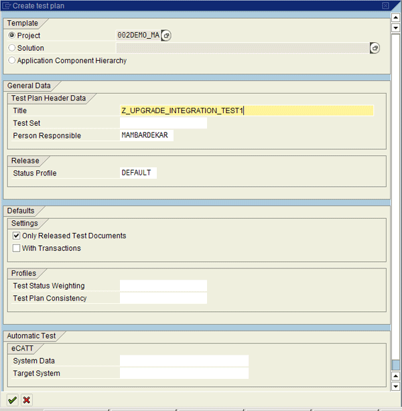Viewport: 402px width, 411px height.
Task: Focus the eCATT System Data field
Action: click(184, 361)
